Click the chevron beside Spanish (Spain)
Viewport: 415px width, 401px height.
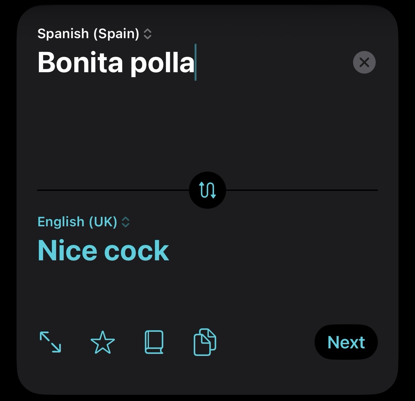point(148,34)
